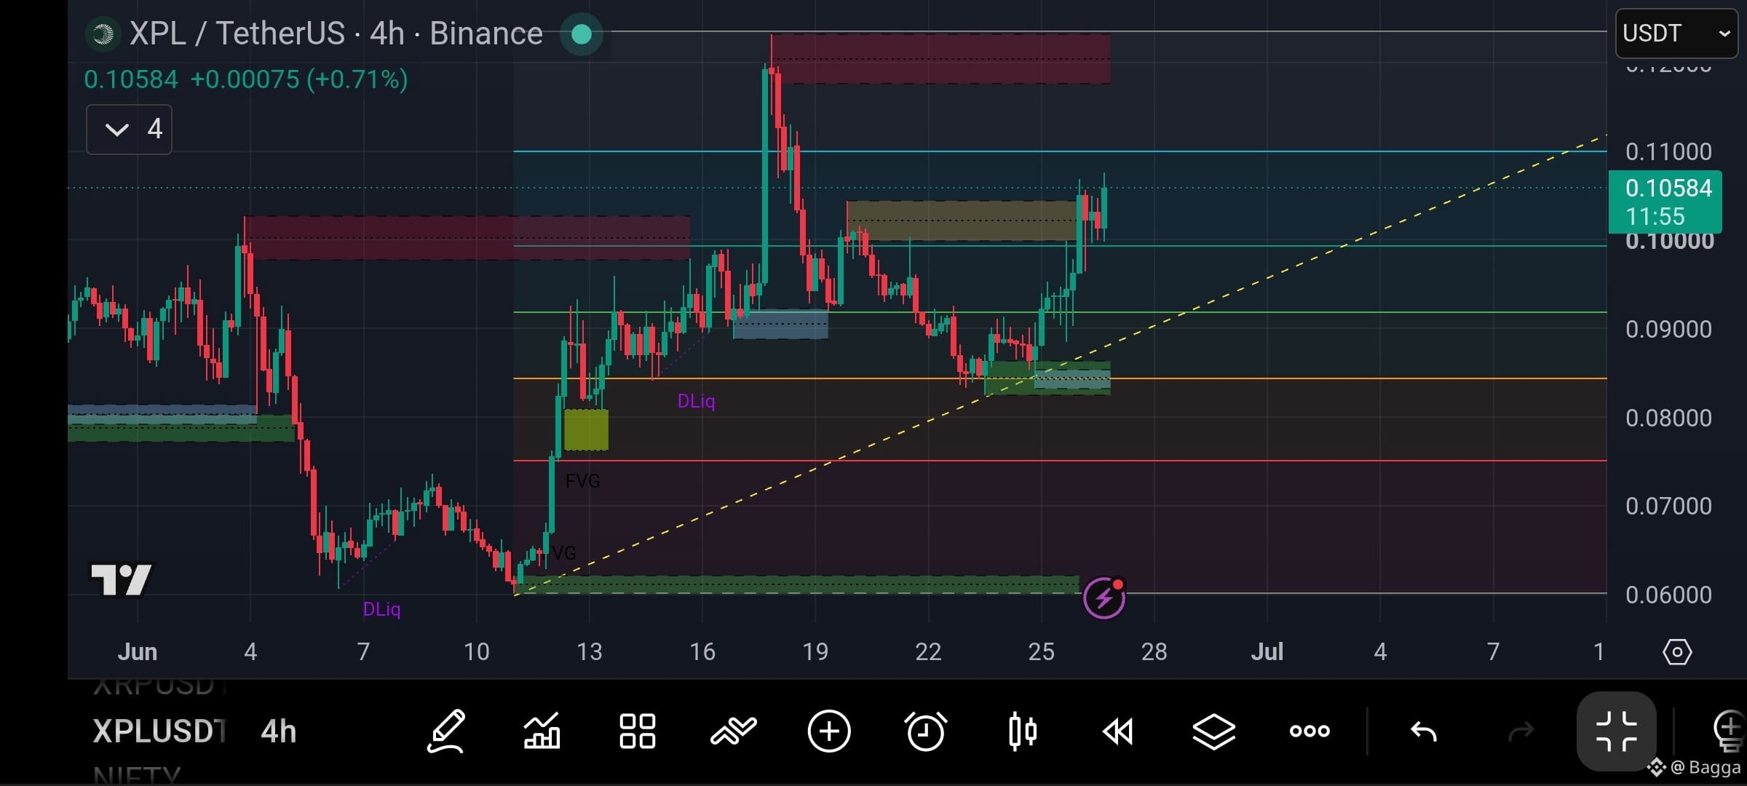Click the 25 date axis label

[1041, 651]
